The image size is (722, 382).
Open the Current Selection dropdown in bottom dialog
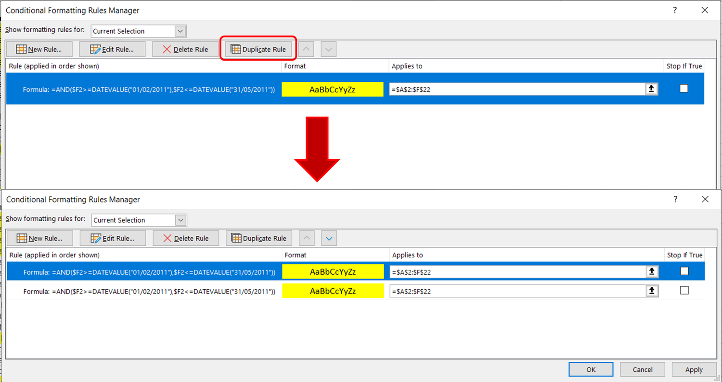[180, 220]
